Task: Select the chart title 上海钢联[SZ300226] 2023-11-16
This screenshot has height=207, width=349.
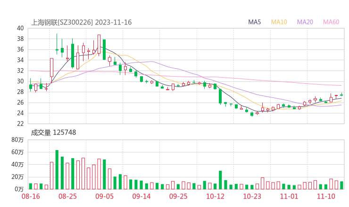Action: (82, 22)
